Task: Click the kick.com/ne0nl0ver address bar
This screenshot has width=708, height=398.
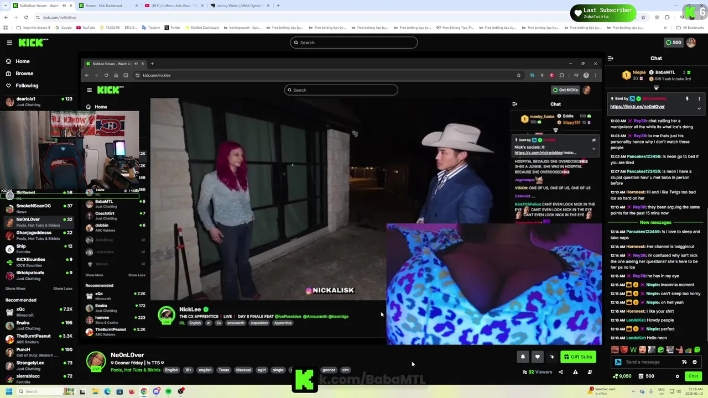Action: [x=60, y=17]
